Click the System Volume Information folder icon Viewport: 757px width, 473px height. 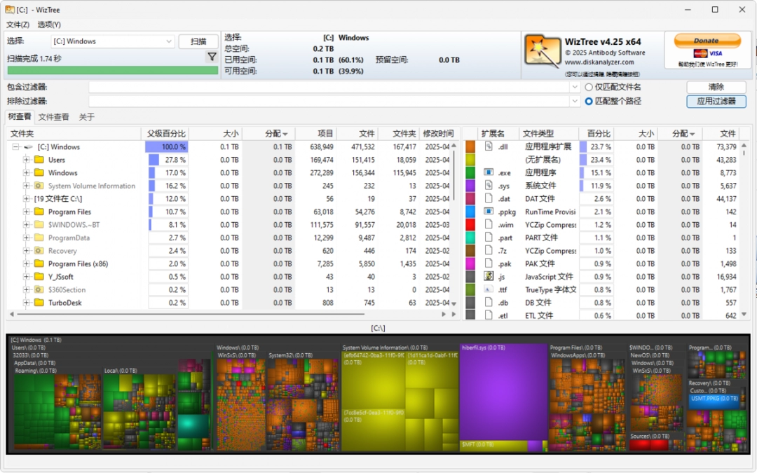pyautogui.click(x=39, y=186)
